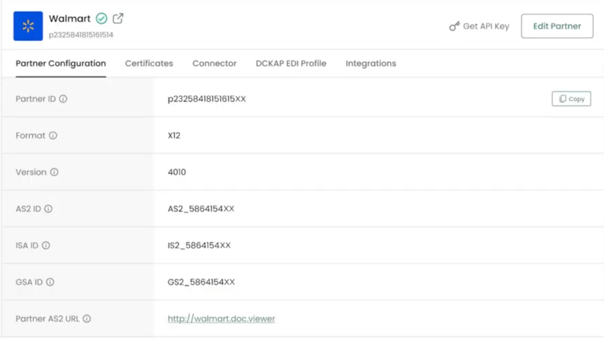Show info for ISA ID
604x338 pixels.
pyautogui.click(x=46, y=246)
